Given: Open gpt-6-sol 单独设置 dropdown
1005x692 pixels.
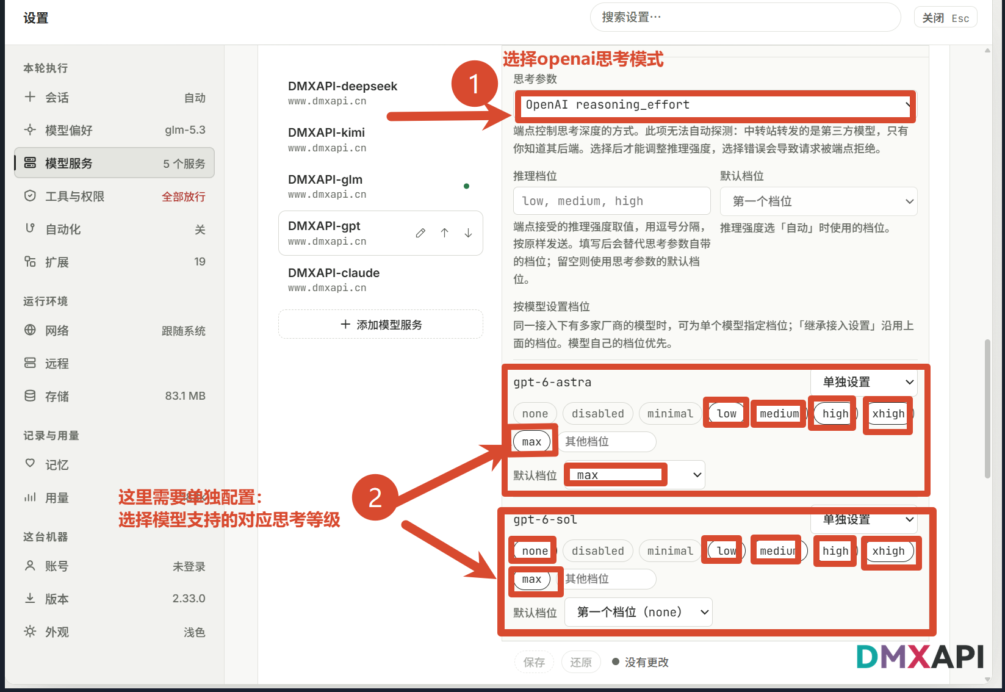Looking at the screenshot, I should click(863, 519).
